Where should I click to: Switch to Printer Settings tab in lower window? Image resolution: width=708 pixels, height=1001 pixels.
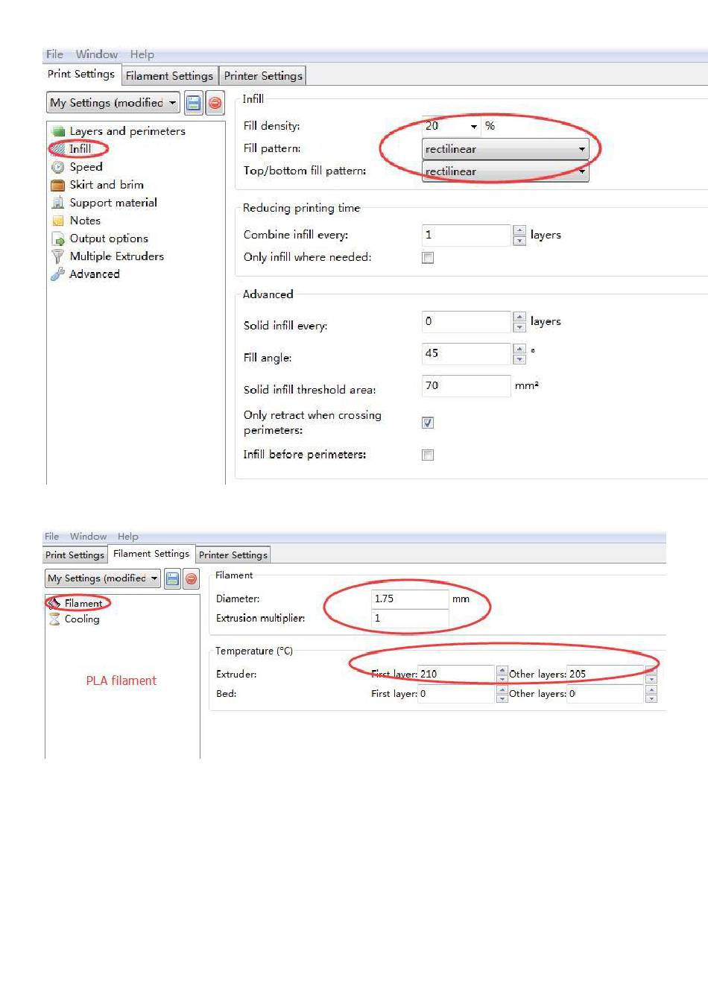tap(233, 555)
